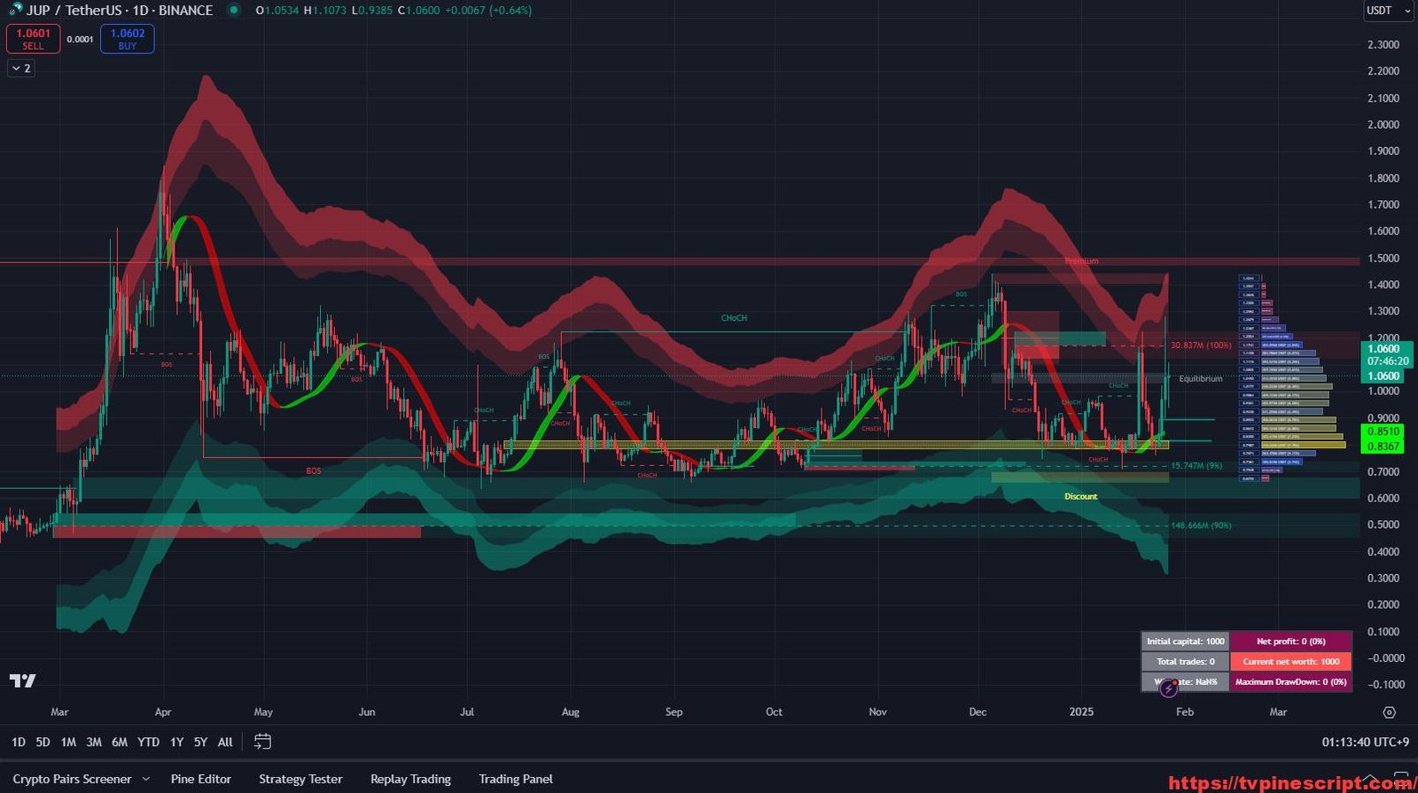Click the TradingView logo on chart
The height and width of the screenshot is (793, 1418).
[x=23, y=680]
